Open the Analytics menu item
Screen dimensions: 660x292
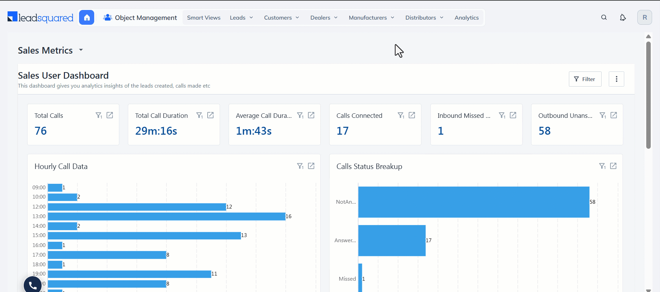pyautogui.click(x=466, y=18)
